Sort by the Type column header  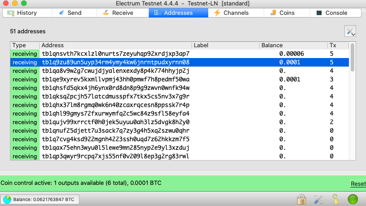24,45
